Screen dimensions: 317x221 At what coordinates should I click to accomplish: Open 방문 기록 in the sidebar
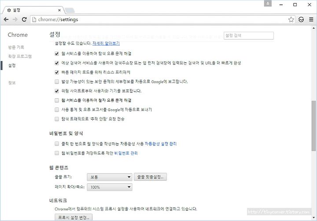tap(16, 47)
